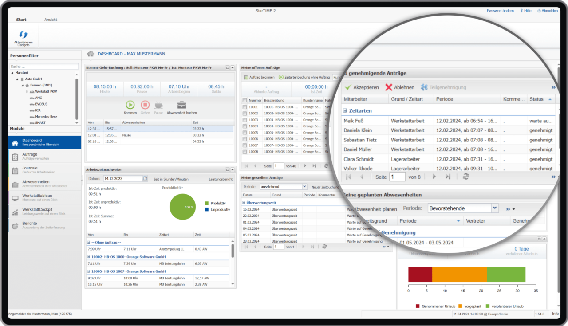Click the Akzeptieren button

(x=363, y=87)
